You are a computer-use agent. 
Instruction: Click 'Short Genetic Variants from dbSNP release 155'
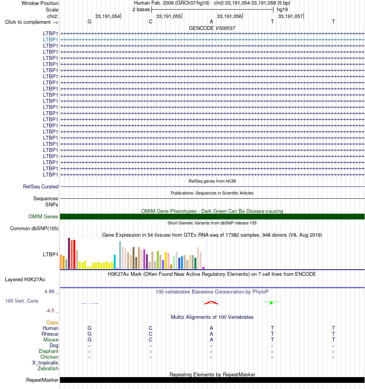(x=212, y=223)
